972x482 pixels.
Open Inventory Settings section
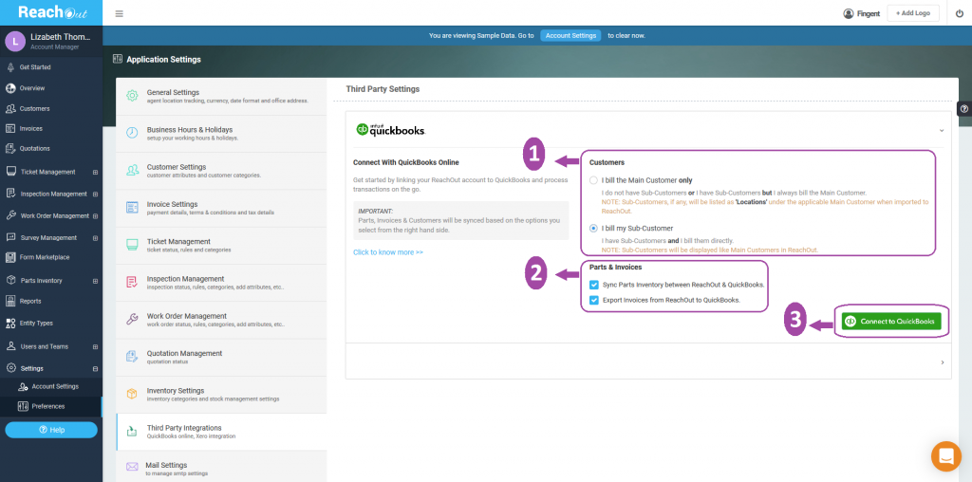pyautogui.click(x=221, y=394)
